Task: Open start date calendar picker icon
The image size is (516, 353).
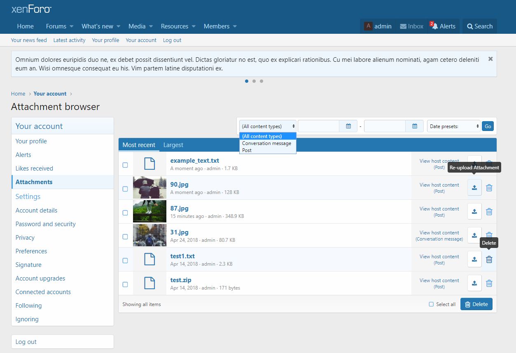Action: (x=348, y=126)
